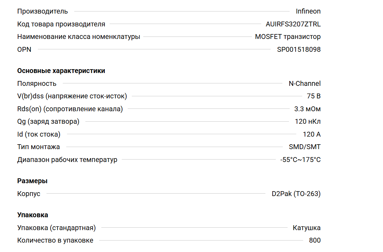Click the -55°C~175°C temperature range
Screen dimensions: 383x252
(300, 160)
